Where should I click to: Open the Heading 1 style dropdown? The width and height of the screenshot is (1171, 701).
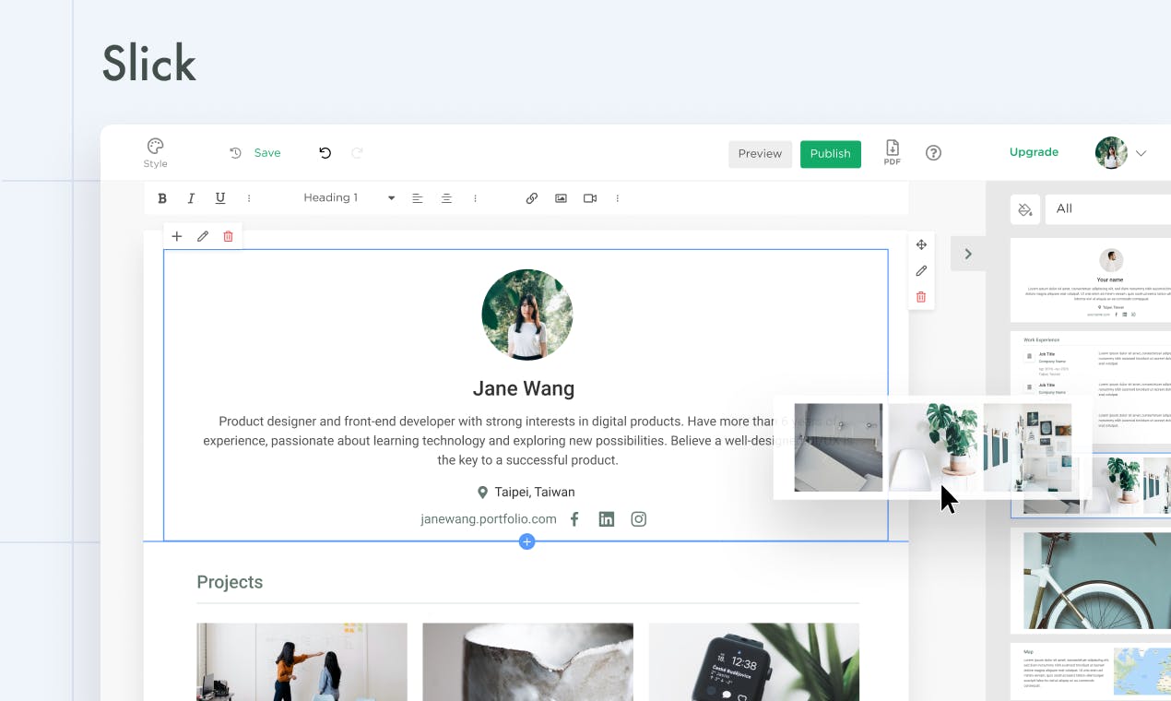point(349,198)
